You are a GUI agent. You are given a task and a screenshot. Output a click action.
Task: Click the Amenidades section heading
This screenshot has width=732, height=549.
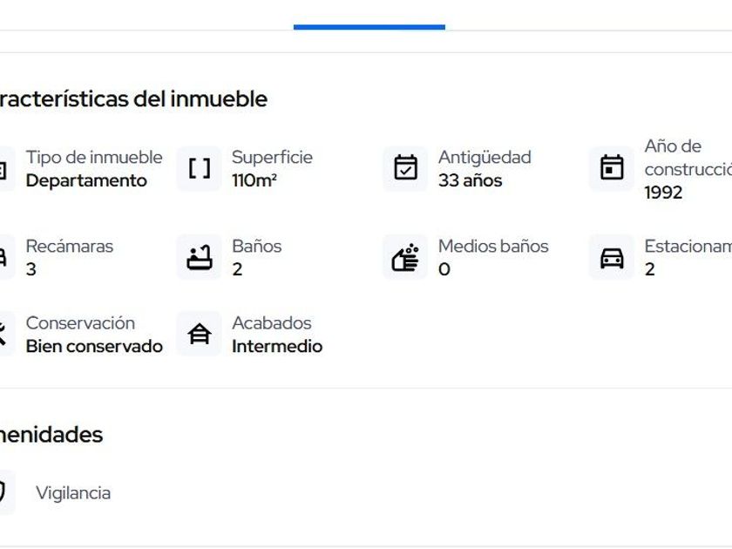pos(51,434)
